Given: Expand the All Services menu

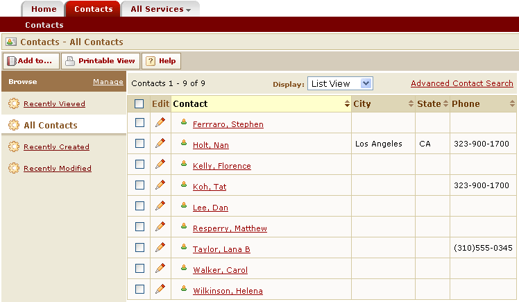Looking at the screenshot, I should click(160, 9).
